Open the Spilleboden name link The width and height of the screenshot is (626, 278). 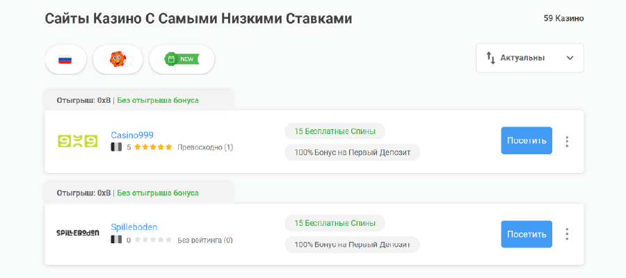[134, 227]
